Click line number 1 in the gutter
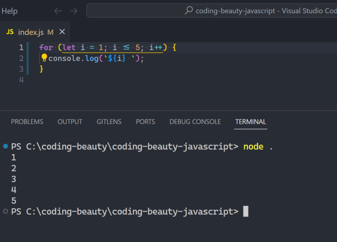This screenshot has width=337, height=242. (x=21, y=47)
